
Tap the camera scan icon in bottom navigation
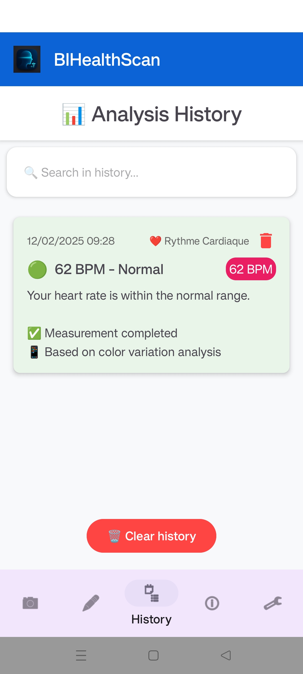tap(30, 603)
